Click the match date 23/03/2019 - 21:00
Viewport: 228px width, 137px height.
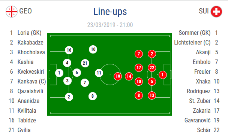(x=110, y=25)
